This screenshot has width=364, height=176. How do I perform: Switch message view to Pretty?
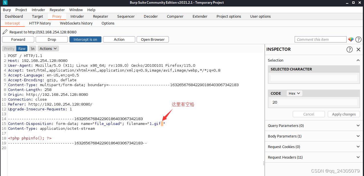(9, 48)
